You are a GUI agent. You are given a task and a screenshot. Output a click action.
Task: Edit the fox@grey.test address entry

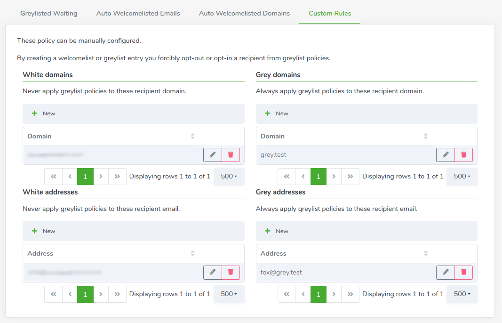(x=446, y=272)
